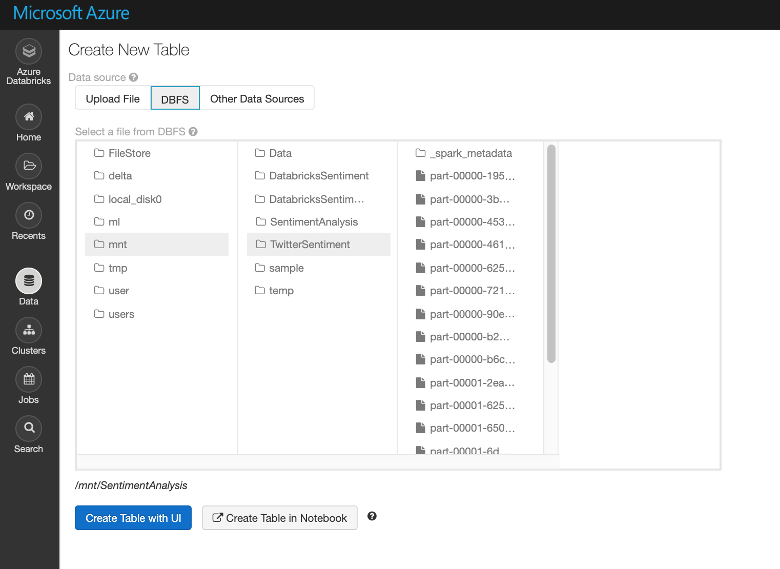This screenshot has width=780, height=569.
Task: Open Recents in the sidebar
Action: 29,222
